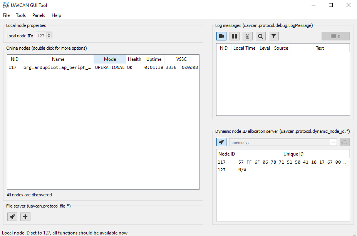Toggle log capture with the camera button
This screenshot has height=236, width=357.
point(221,36)
